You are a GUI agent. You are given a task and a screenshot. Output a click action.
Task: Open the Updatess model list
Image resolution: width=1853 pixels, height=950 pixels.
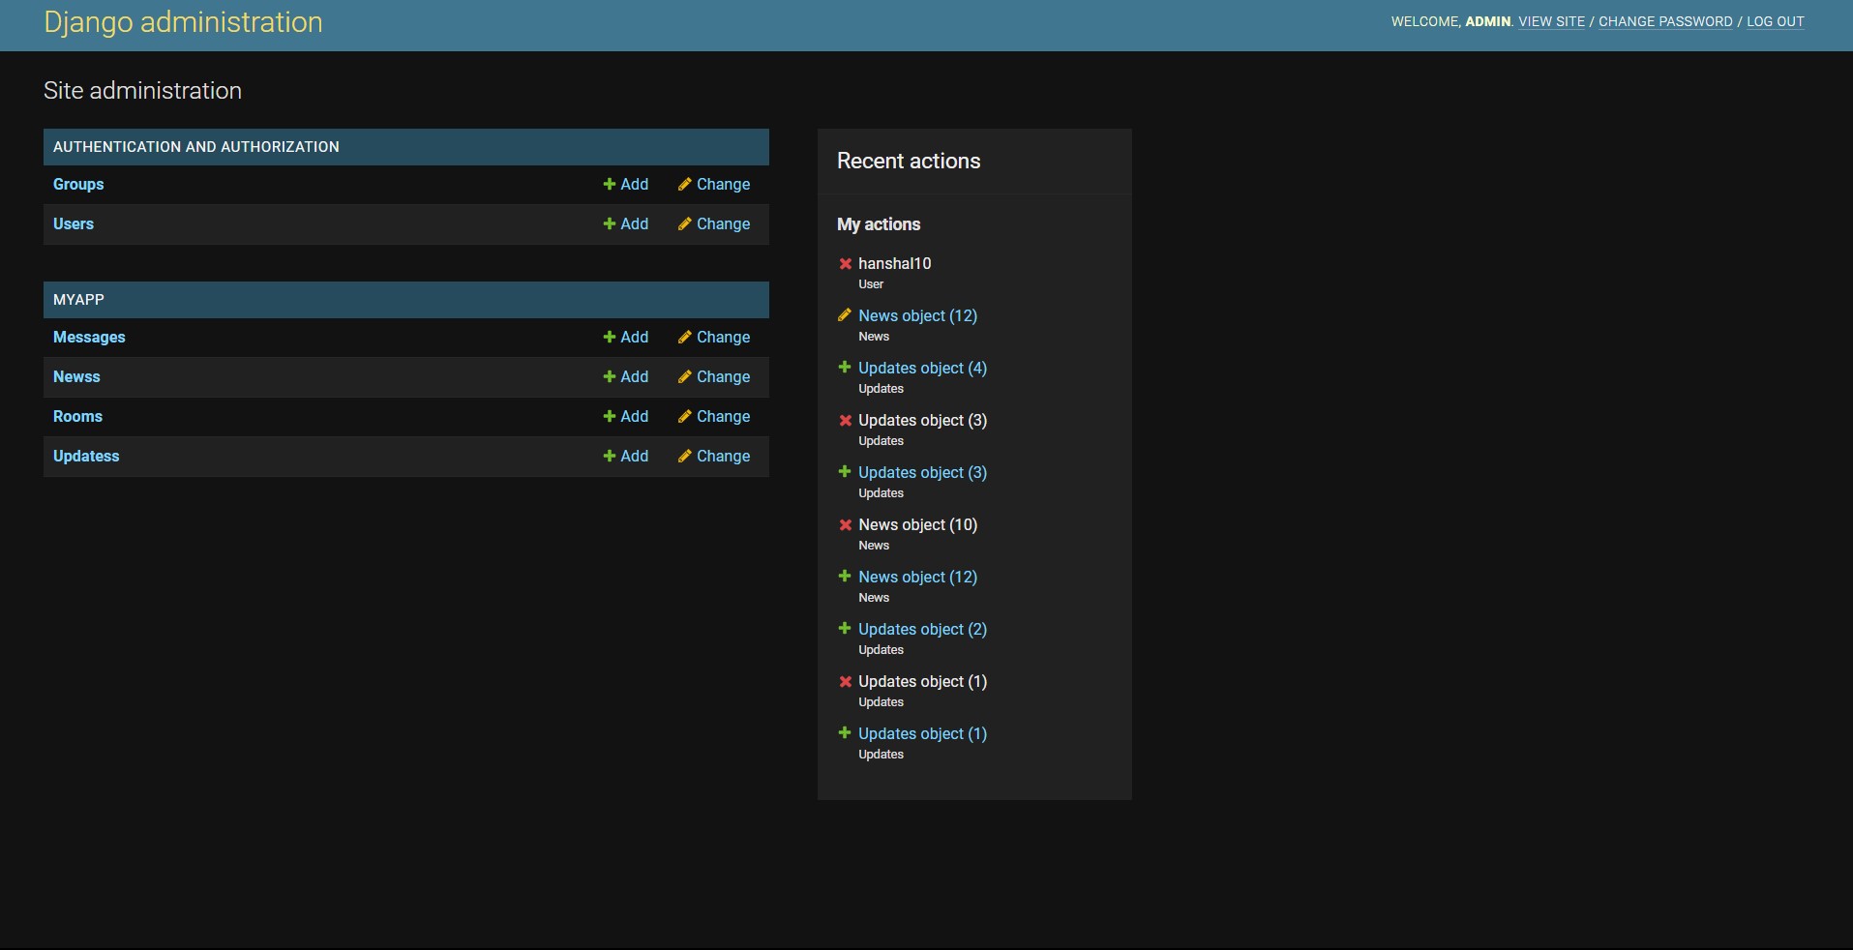point(86,456)
